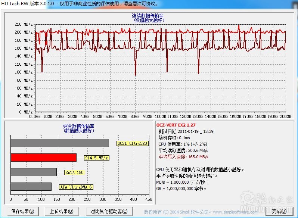The width and height of the screenshot is (298, 218).
Task: Click the ATA UltraDMA 6 label
Action: coord(76,187)
